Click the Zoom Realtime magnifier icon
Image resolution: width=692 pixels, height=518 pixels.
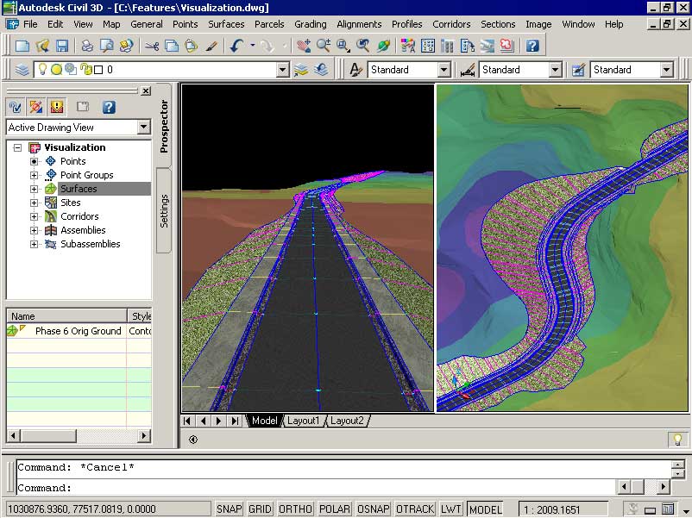pyautogui.click(x=324, y=46)
